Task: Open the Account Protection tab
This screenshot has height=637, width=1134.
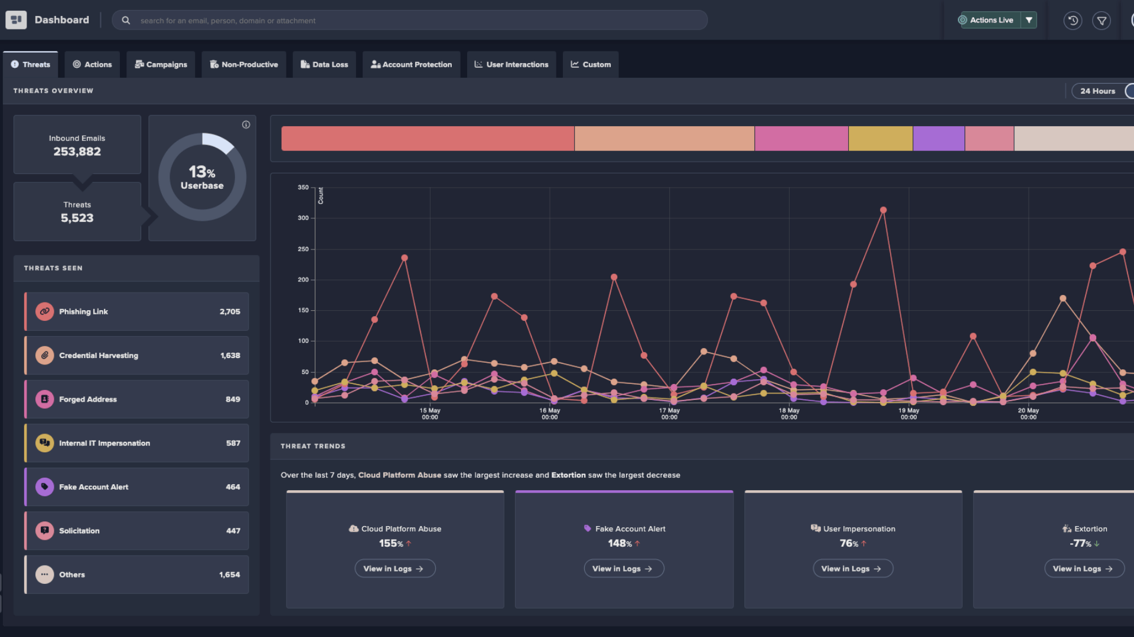Action: coord(411,65)
